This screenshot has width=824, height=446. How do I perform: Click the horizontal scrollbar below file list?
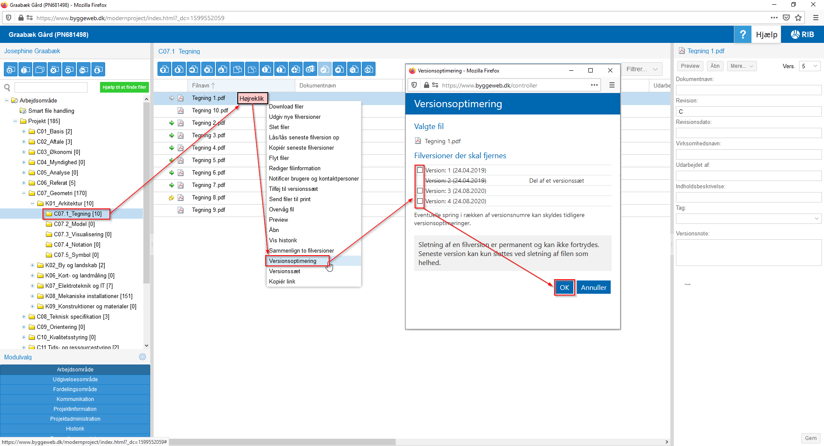coord(283,442)
